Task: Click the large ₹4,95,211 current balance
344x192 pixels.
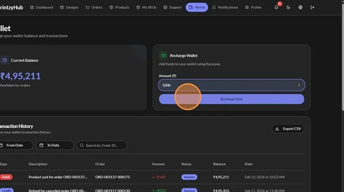Action: coord(21,76)
